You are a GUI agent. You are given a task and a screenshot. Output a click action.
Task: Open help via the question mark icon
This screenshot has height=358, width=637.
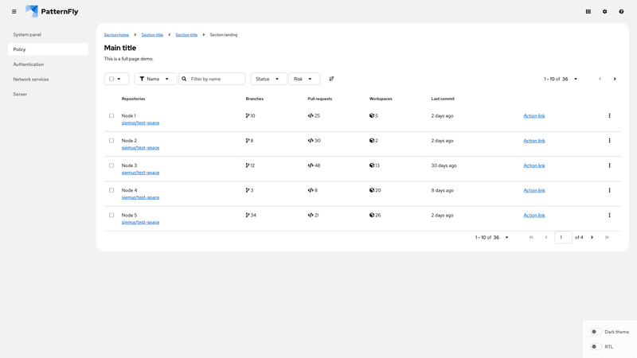coord(621,12)
